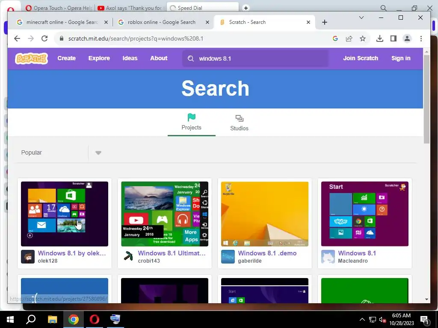Reload the Scratch page
This screenshot has height=328, width=438.
pos(44,38)
